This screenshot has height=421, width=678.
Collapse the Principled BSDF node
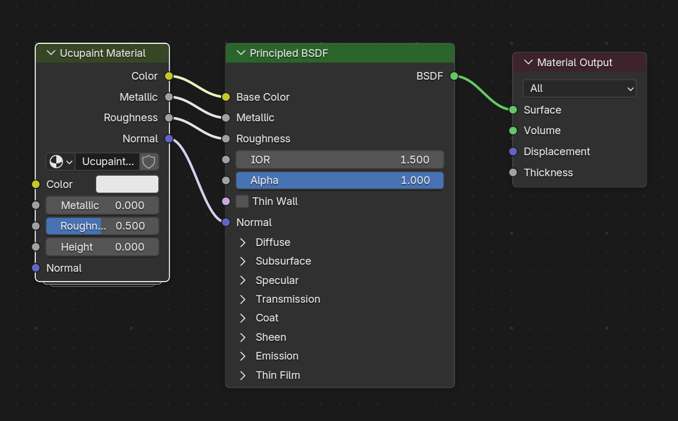241,53
